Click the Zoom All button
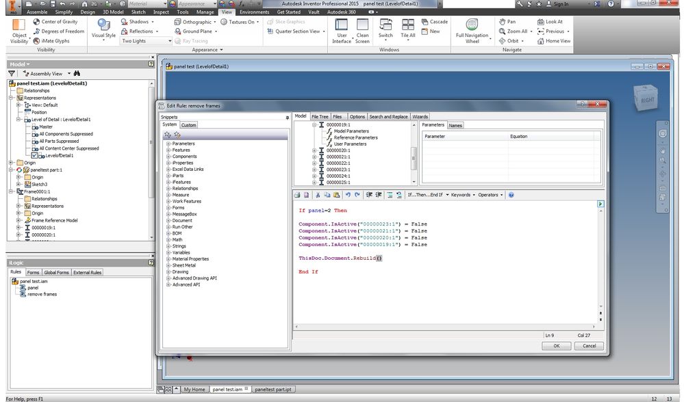Viewport: 684px width, 402px height. pos(516,31)
